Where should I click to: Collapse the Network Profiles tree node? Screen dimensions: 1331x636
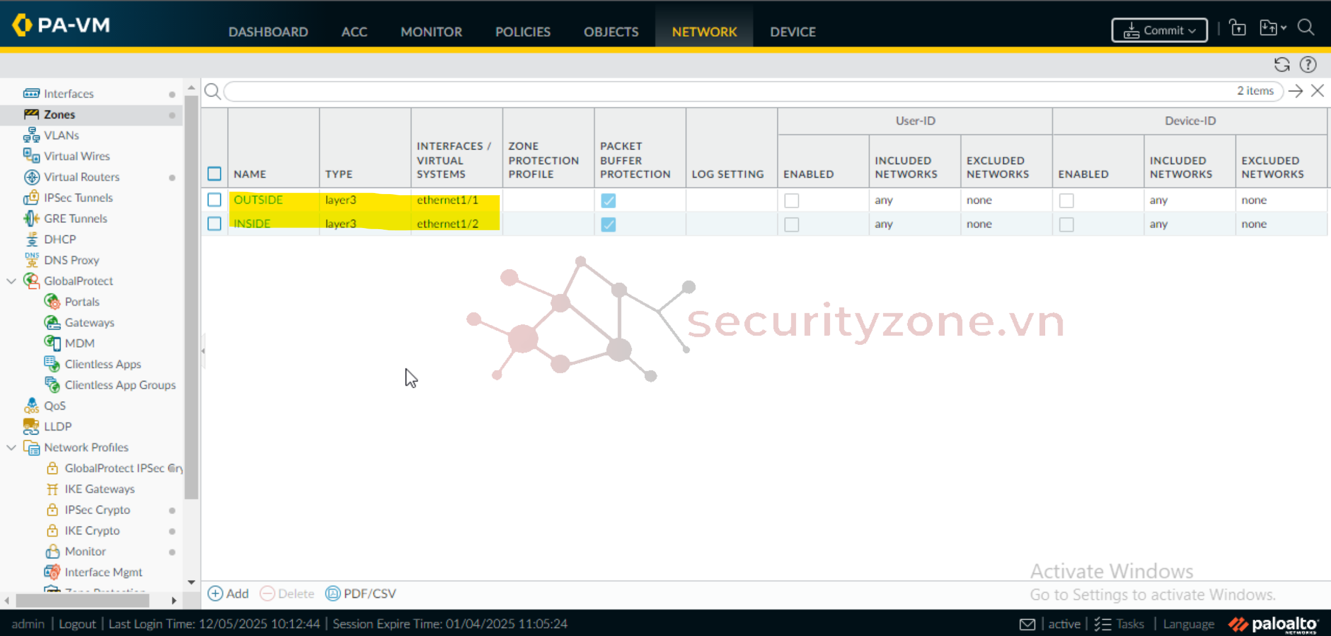tap(11, 447)
